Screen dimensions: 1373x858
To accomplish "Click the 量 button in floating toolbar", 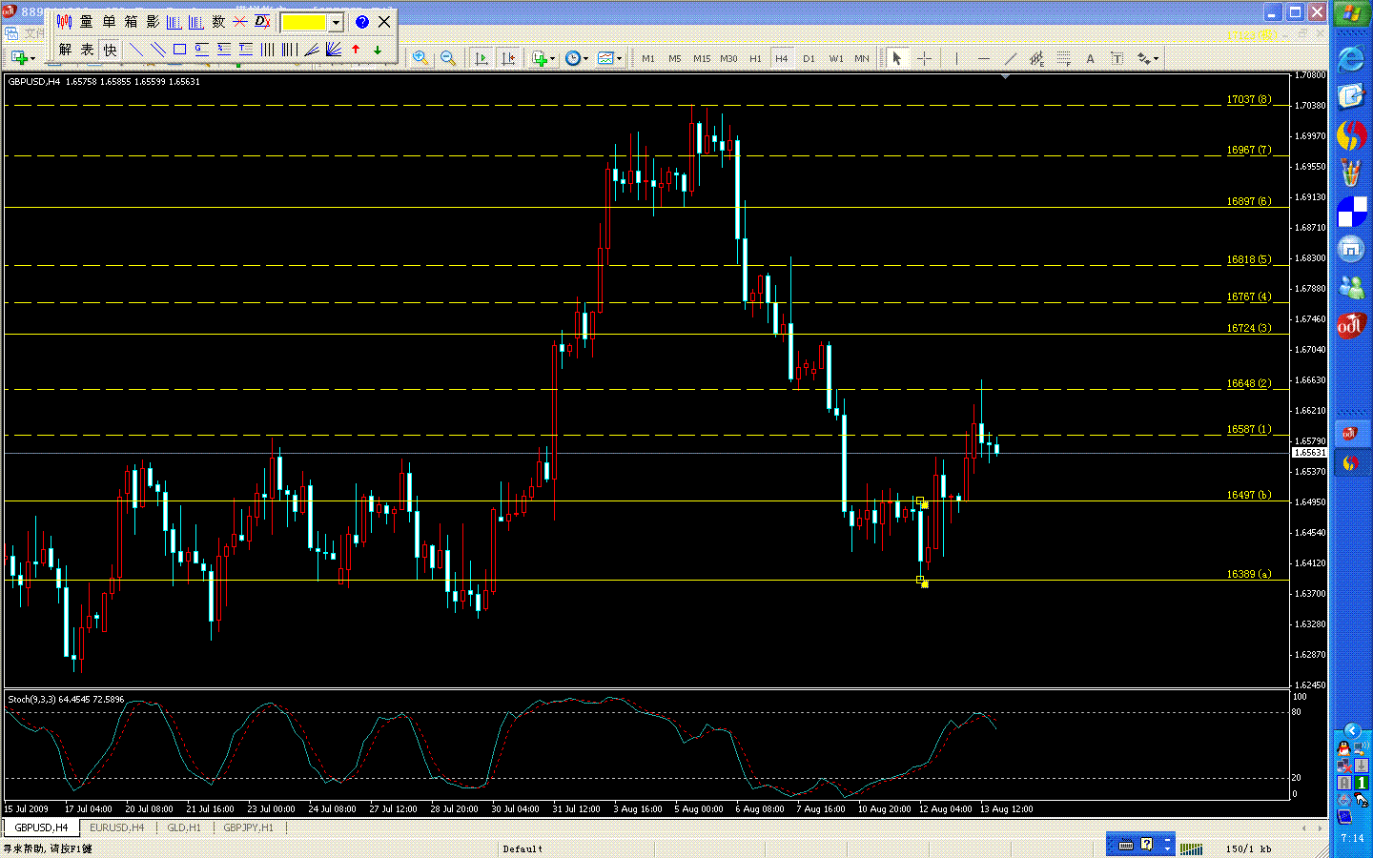I will 87,22.
